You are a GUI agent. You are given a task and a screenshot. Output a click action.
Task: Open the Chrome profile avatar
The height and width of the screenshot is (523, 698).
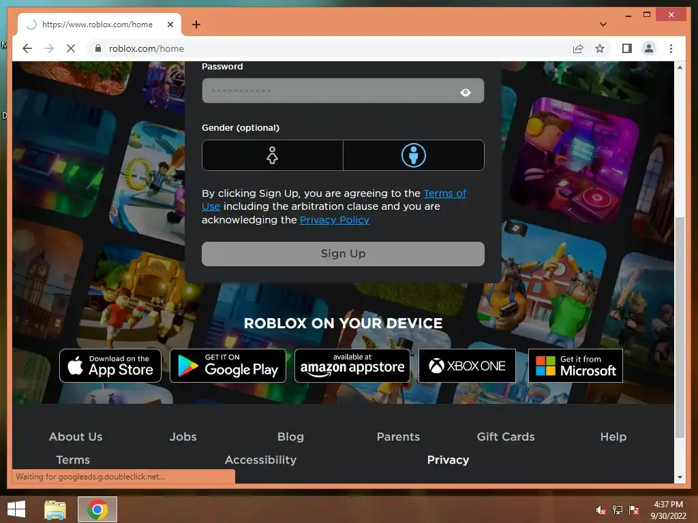coord(649,48)
